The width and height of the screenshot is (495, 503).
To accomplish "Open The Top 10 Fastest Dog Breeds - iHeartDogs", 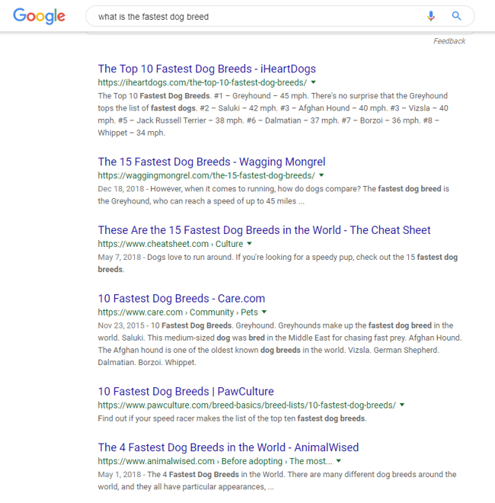I will tap(207, 69).
